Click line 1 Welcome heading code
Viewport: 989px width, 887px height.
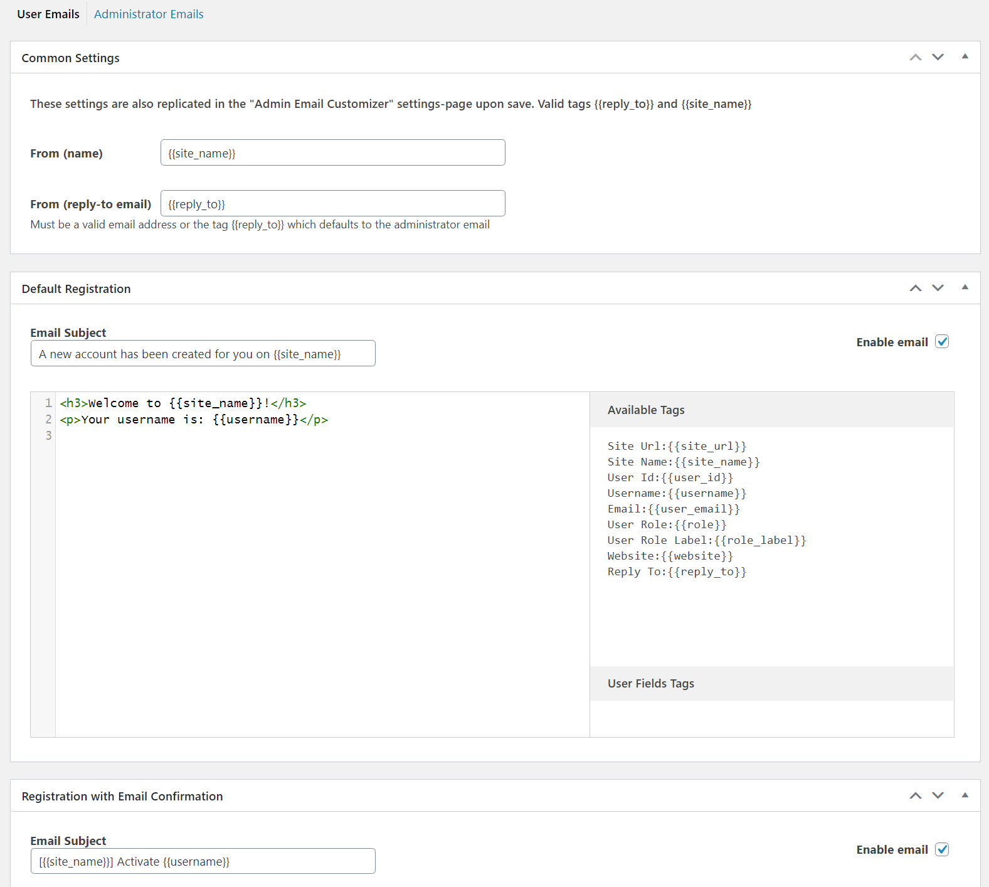pos(183,403)
